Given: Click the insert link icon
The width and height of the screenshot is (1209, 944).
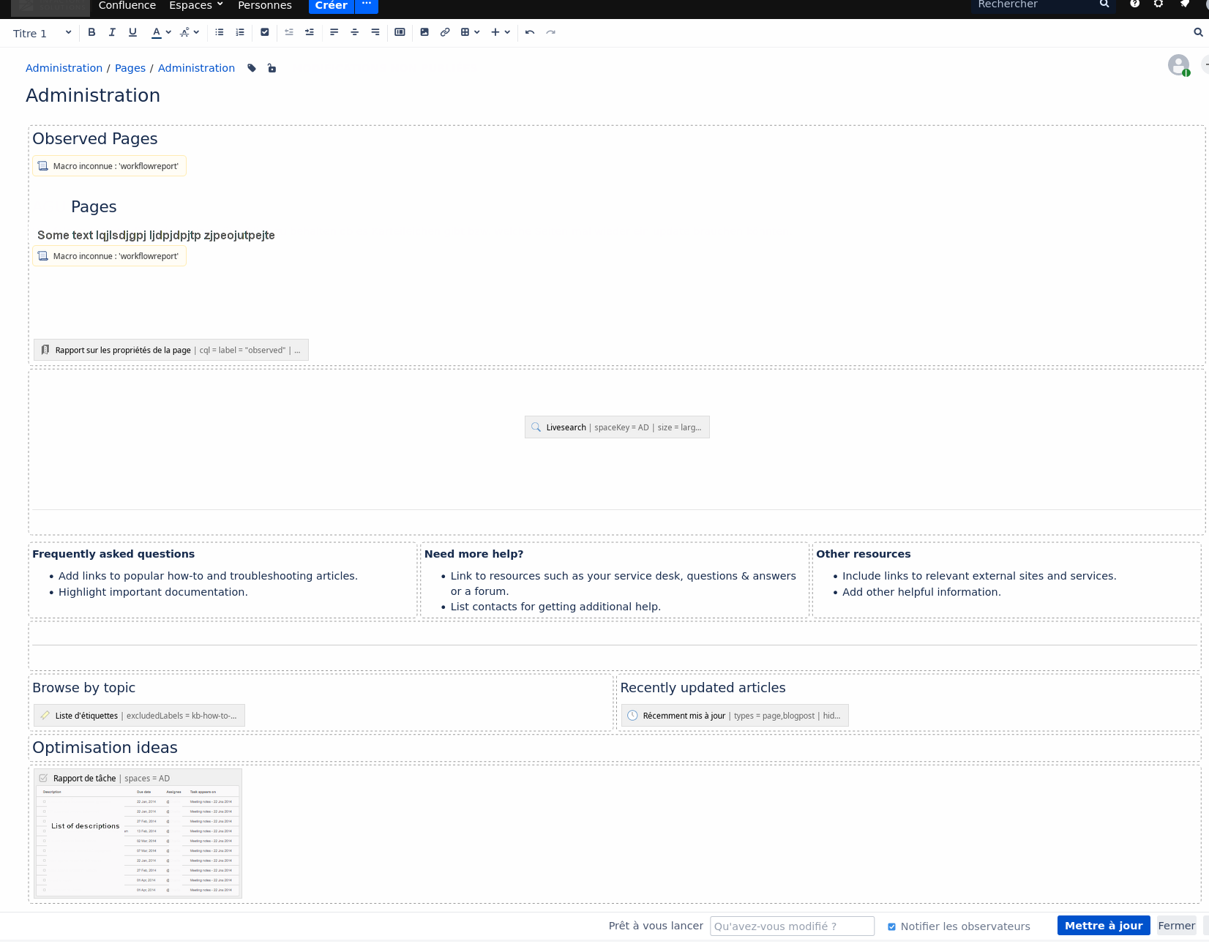Looking at the screenshot, I should 445,32.
